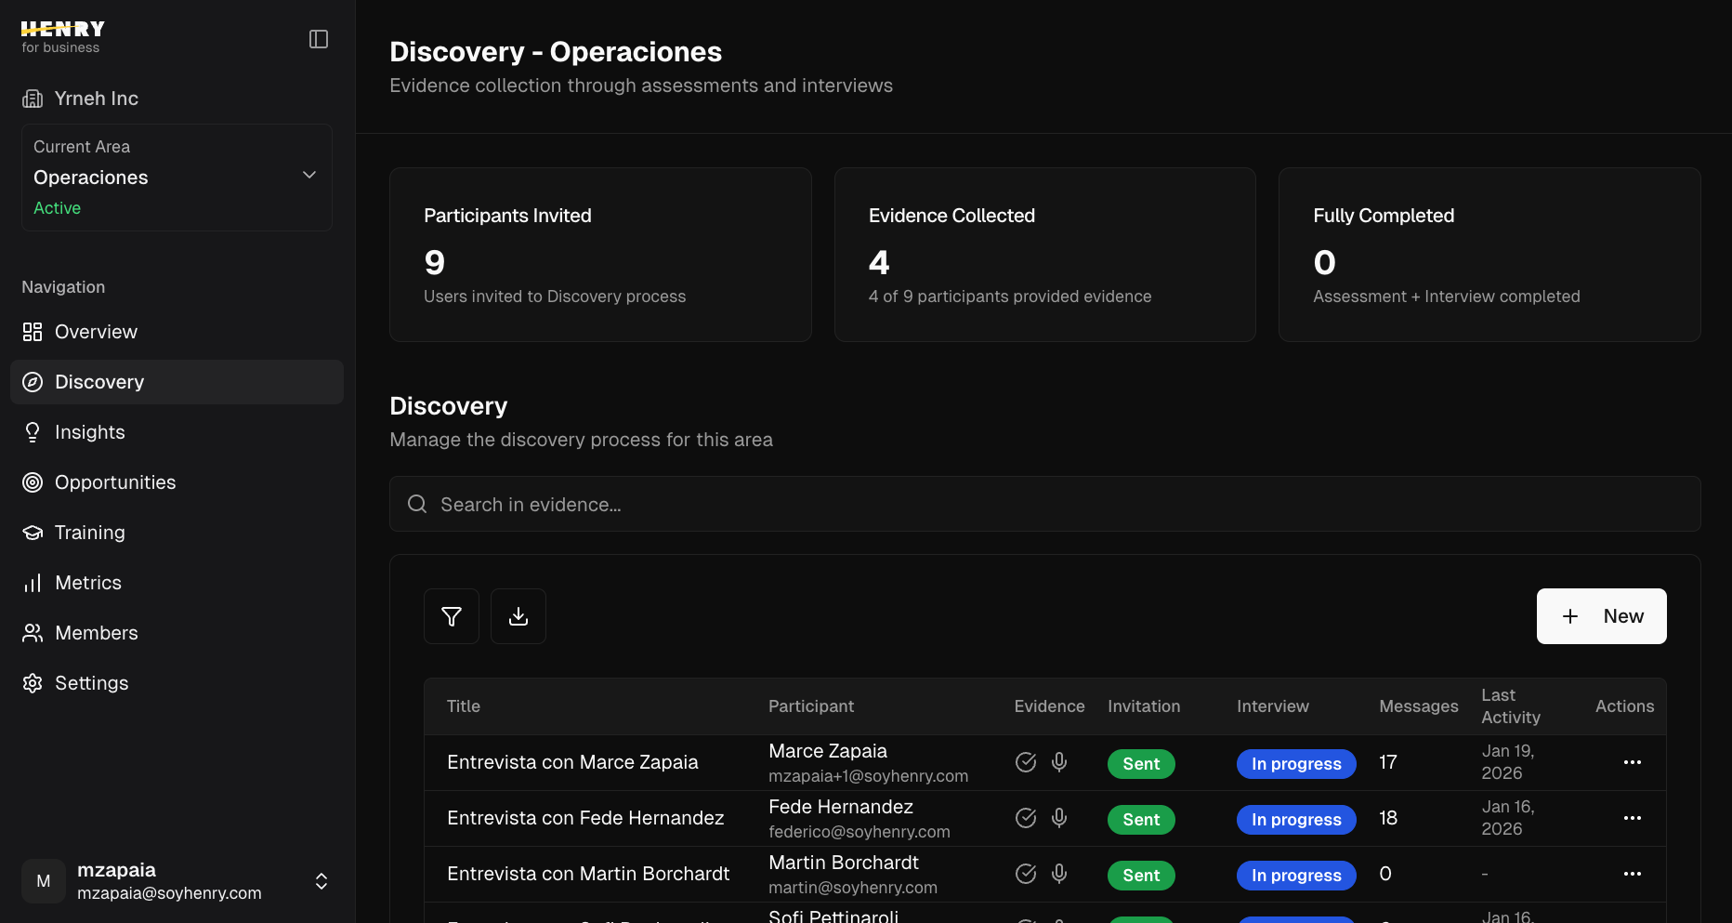Collapse the sidebar using the panel toggle

[319, 38]
